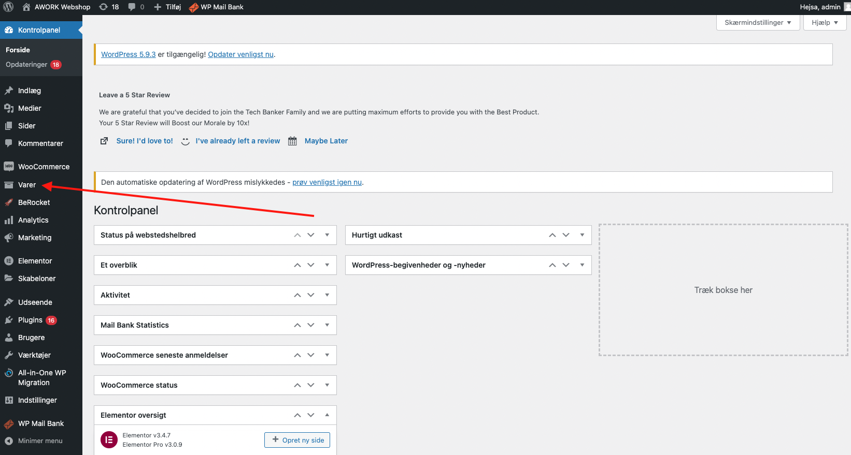Click the Minimer menu label

click(x=40, y=441)
